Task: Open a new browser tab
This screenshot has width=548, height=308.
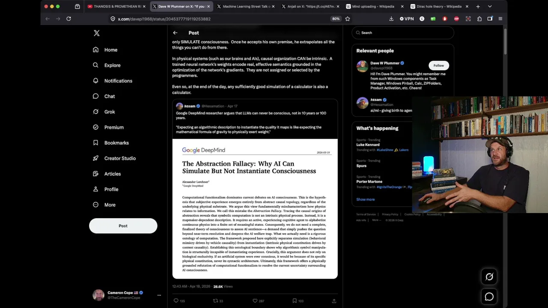Action: click(x=478, y=6)
